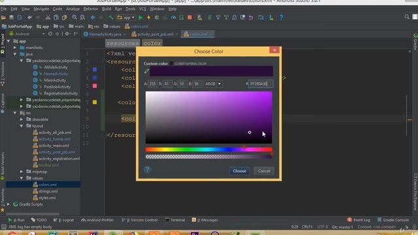Click the Paste toolbar icon
This screenshot has height=235, width=418.
tap(64, 18)
